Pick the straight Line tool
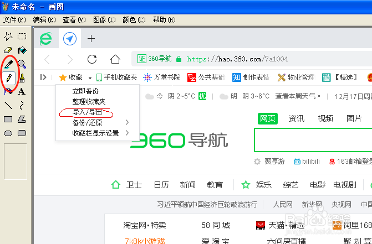This screenshot has height=244, width=372. point(8,105)
